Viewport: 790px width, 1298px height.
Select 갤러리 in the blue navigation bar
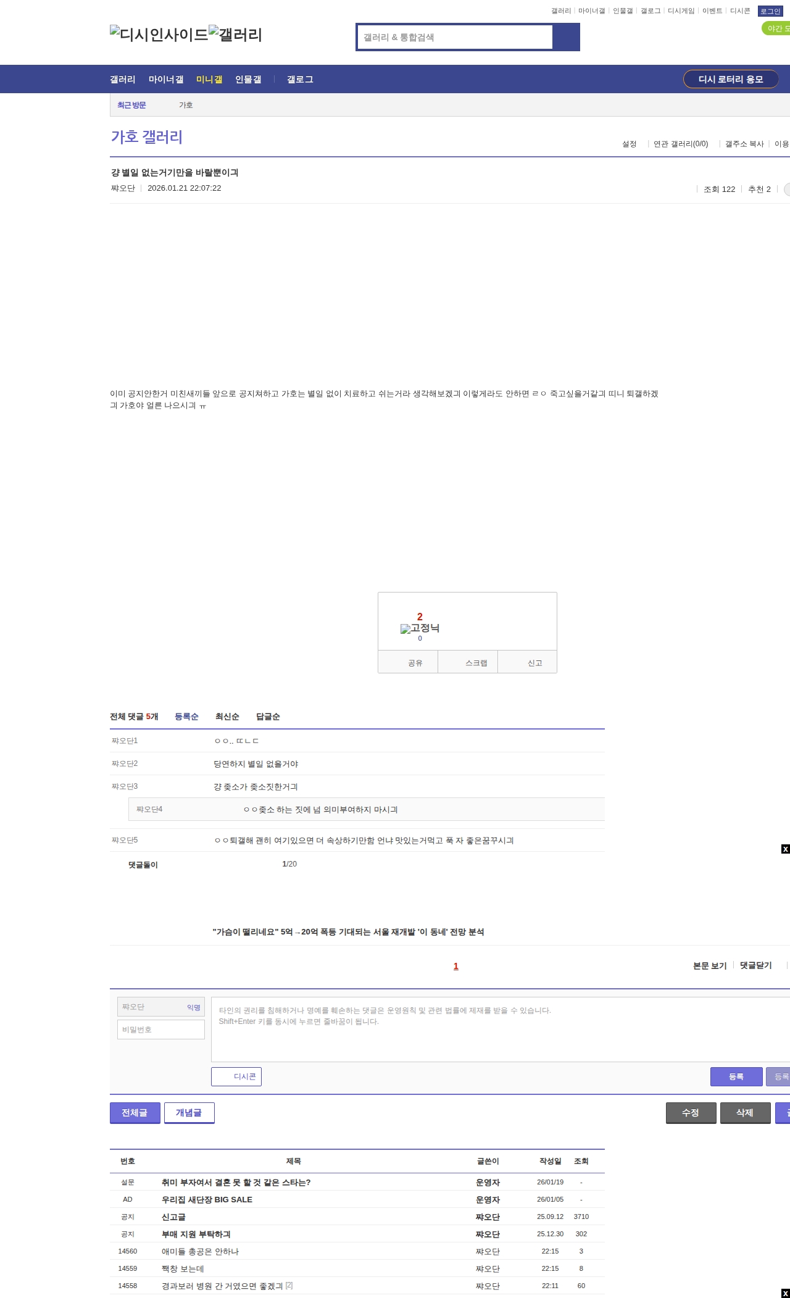123,79
